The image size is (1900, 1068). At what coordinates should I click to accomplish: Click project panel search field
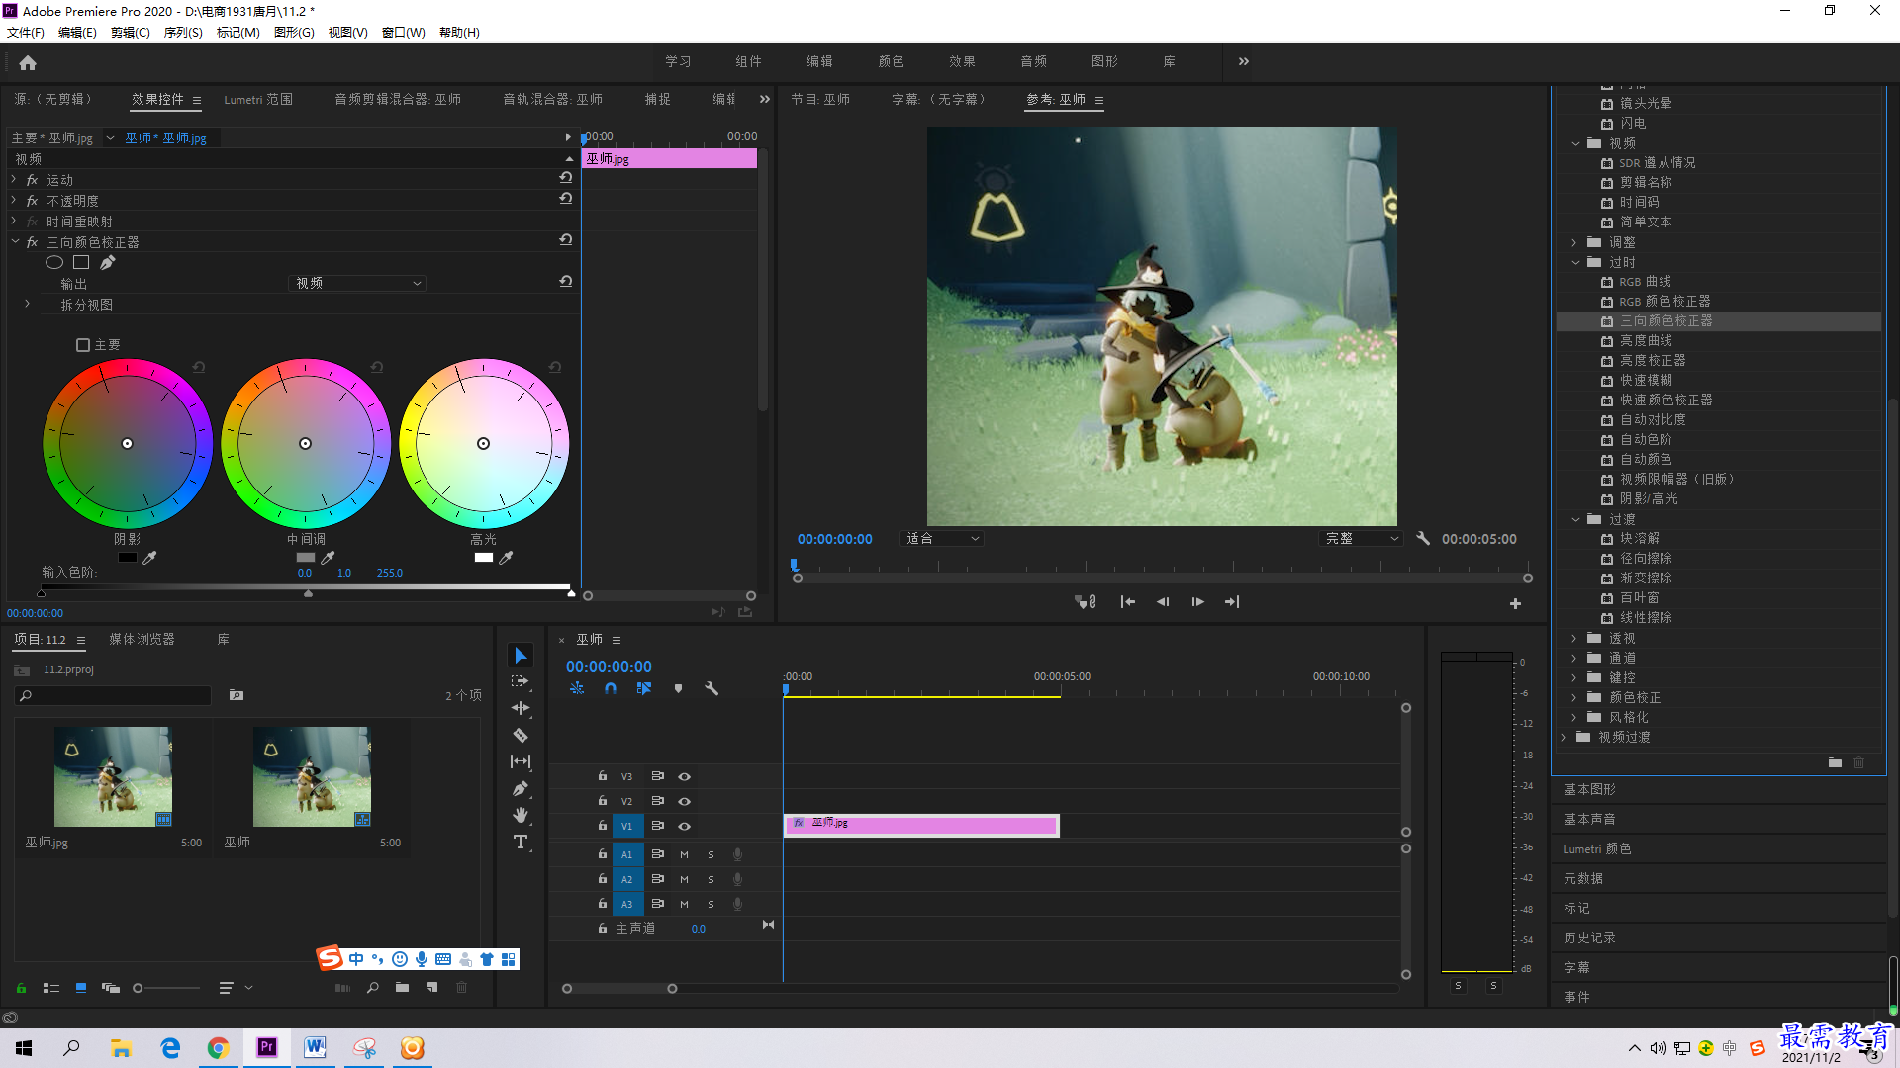point(114,696)
